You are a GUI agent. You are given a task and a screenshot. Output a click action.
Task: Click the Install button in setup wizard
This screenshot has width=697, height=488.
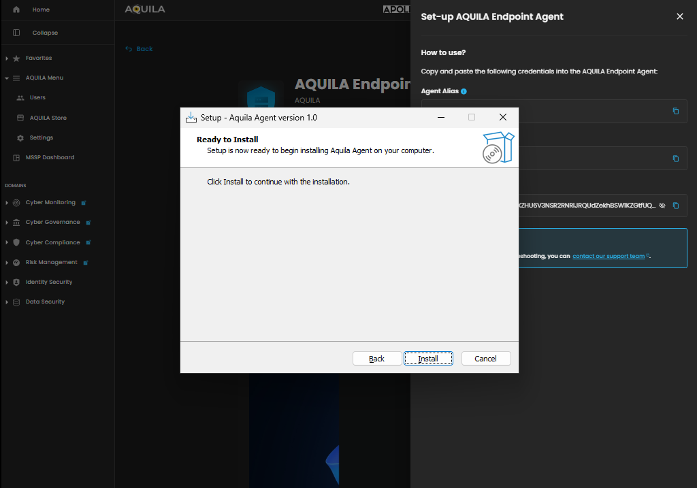(428, 359)
